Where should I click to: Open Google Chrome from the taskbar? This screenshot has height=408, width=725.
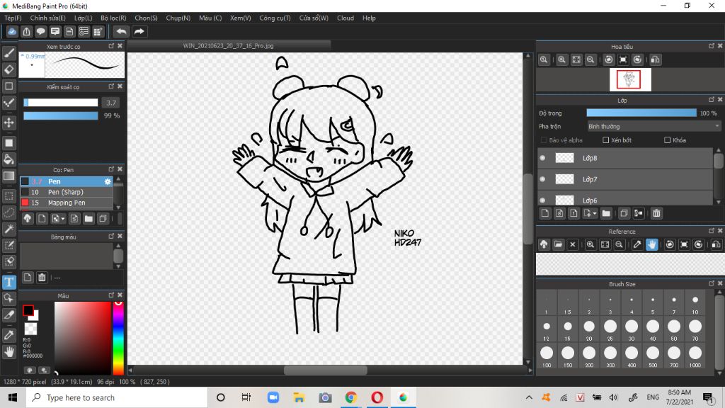351,397
